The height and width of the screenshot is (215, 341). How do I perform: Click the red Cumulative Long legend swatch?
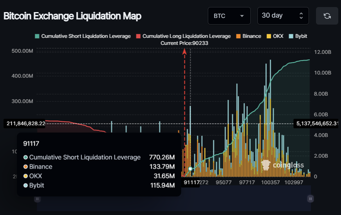pyautogui.click(x=138, y=36)
